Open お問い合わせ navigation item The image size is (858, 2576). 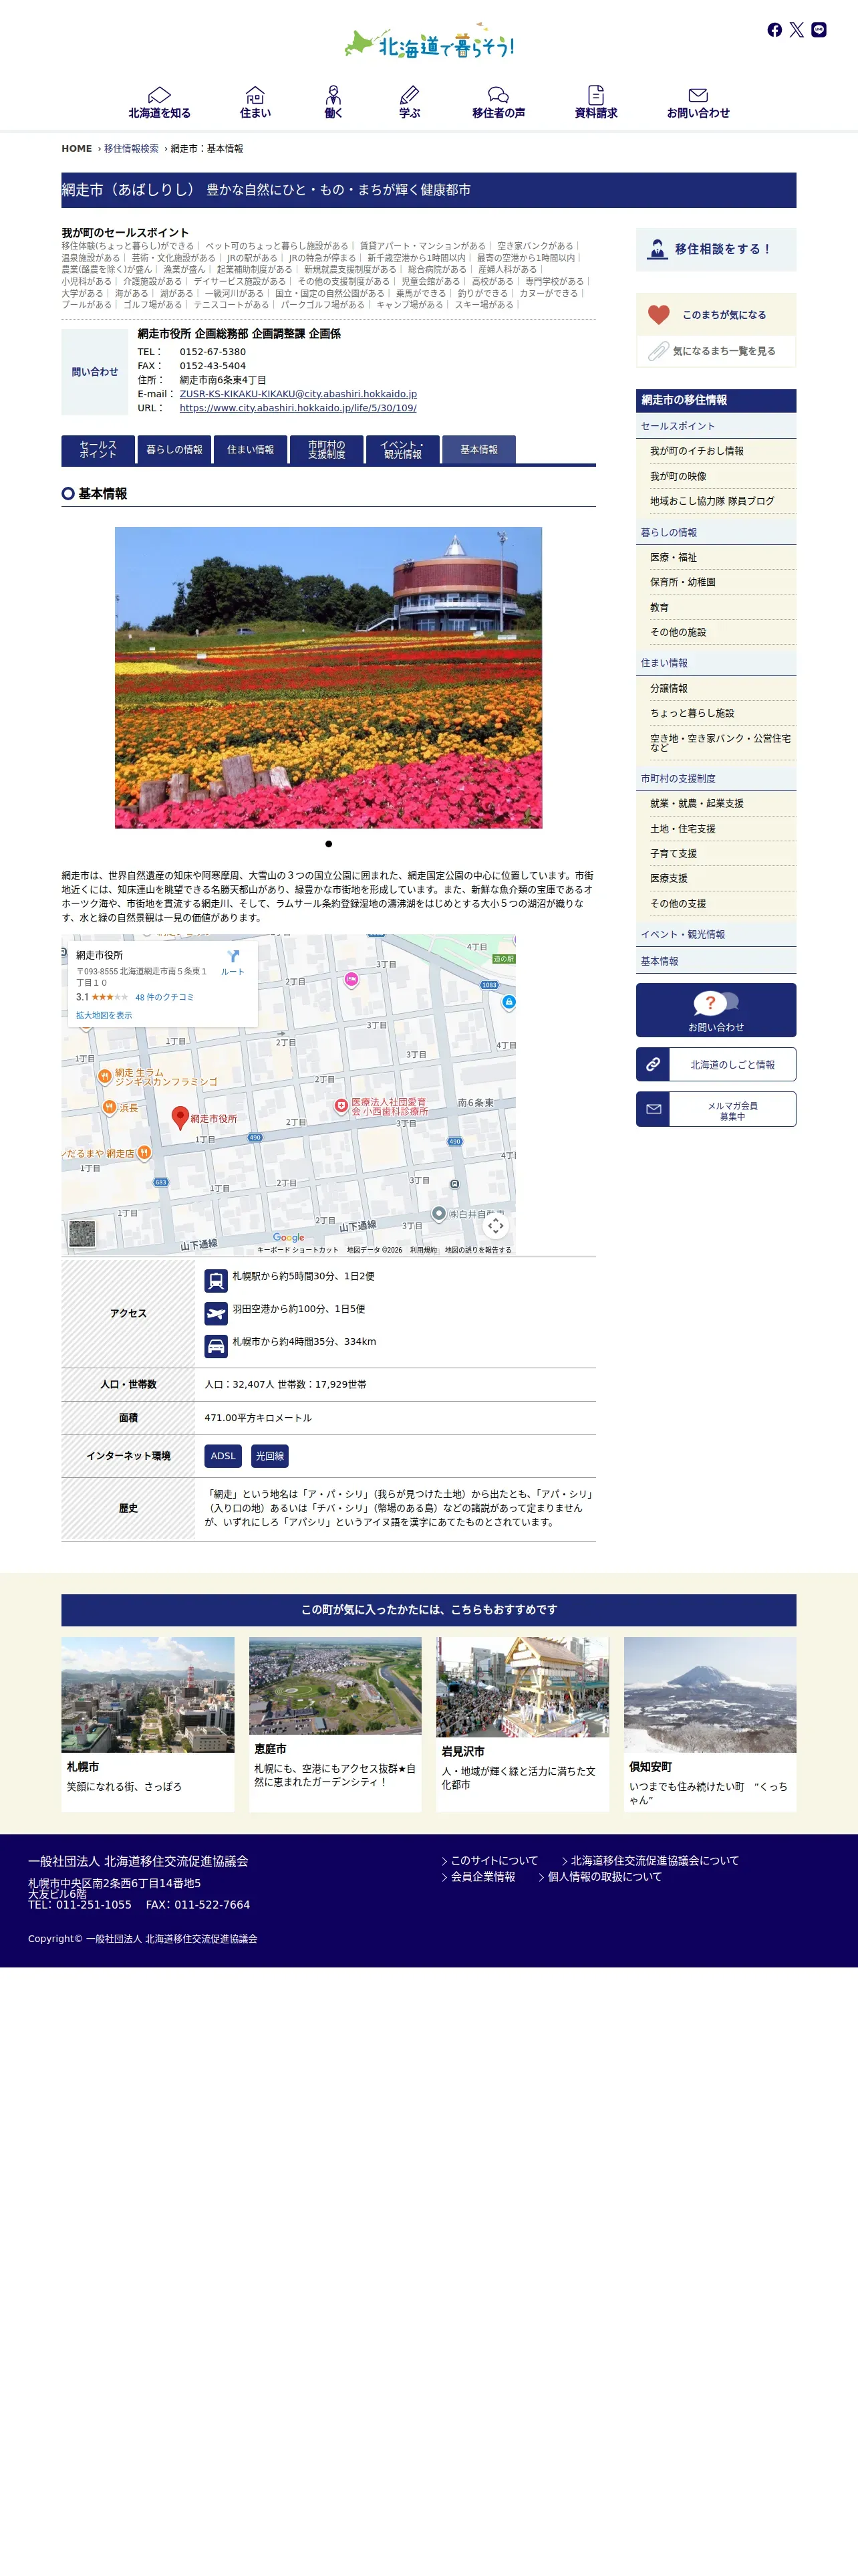pyautogui.click(x=698, y=103)
